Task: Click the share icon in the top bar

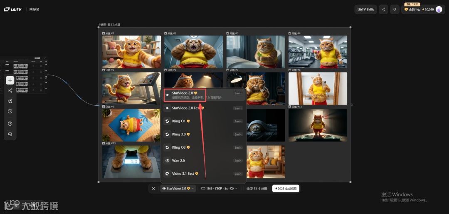Action: (x=383, y=10)
